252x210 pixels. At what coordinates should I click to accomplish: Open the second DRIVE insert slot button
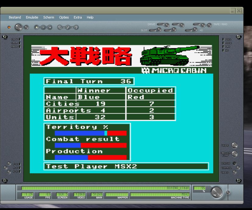pyautogui.click(x=176, y=24)
